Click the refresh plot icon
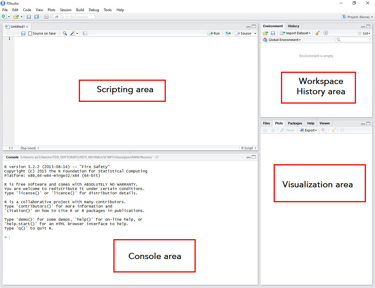Image resolution: width=375 pixels, height=288 pixels. pyautogui.click(x=342, y=130)
